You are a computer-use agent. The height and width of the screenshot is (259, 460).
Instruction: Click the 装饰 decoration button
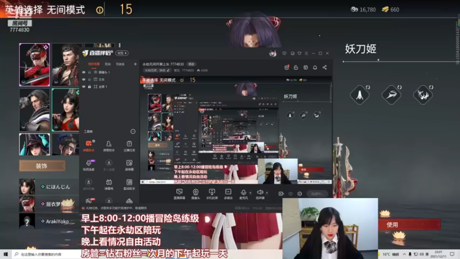coord(42,166)
